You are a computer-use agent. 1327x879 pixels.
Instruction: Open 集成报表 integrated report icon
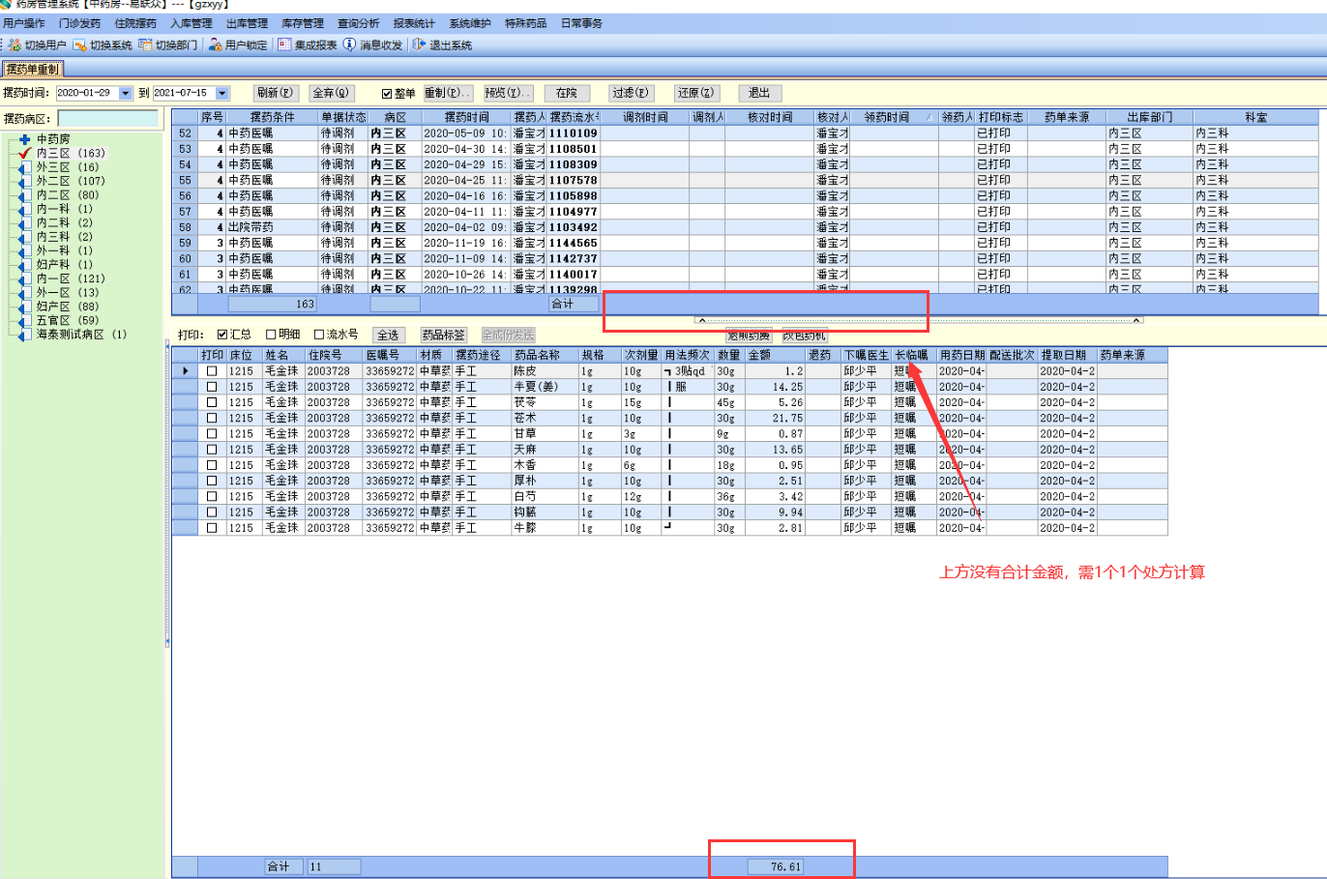[x=284, y=44]
